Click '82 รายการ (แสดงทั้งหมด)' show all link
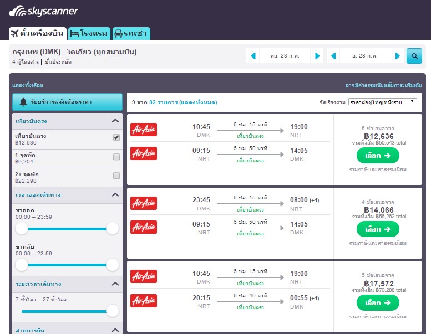The width and height of the screenshot is (431, 334). coord(183,102)
